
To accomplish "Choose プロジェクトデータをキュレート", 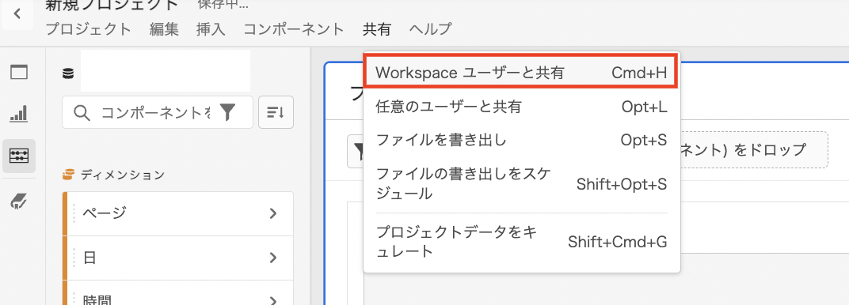I will (x=521, y=241).
